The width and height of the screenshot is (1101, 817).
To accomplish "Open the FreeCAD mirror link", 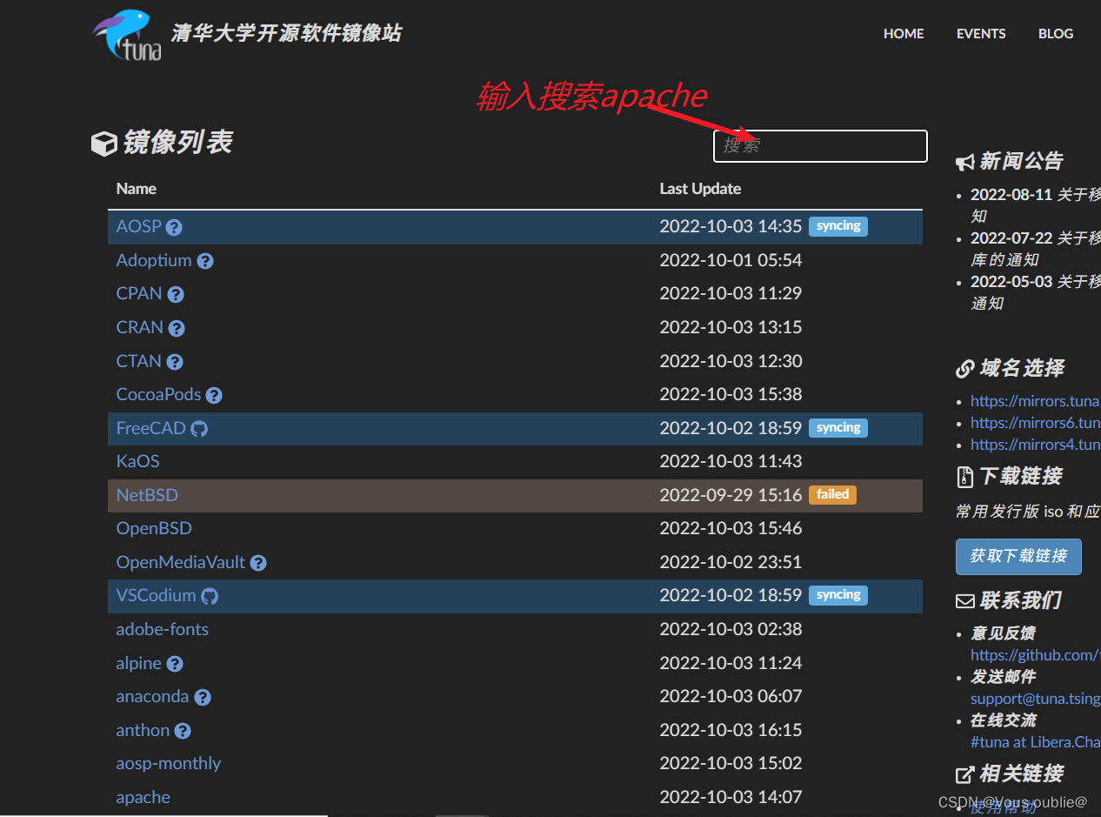I will point(151,428).
